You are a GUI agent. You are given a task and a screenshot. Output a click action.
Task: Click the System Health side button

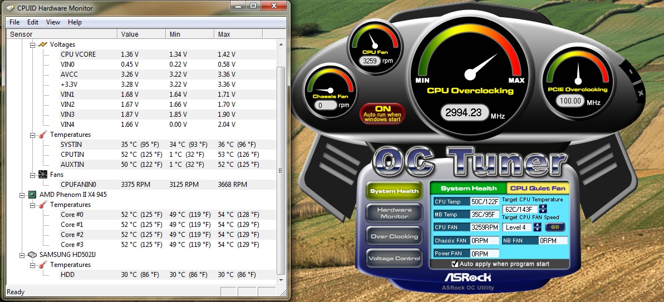tap(394, 191)
